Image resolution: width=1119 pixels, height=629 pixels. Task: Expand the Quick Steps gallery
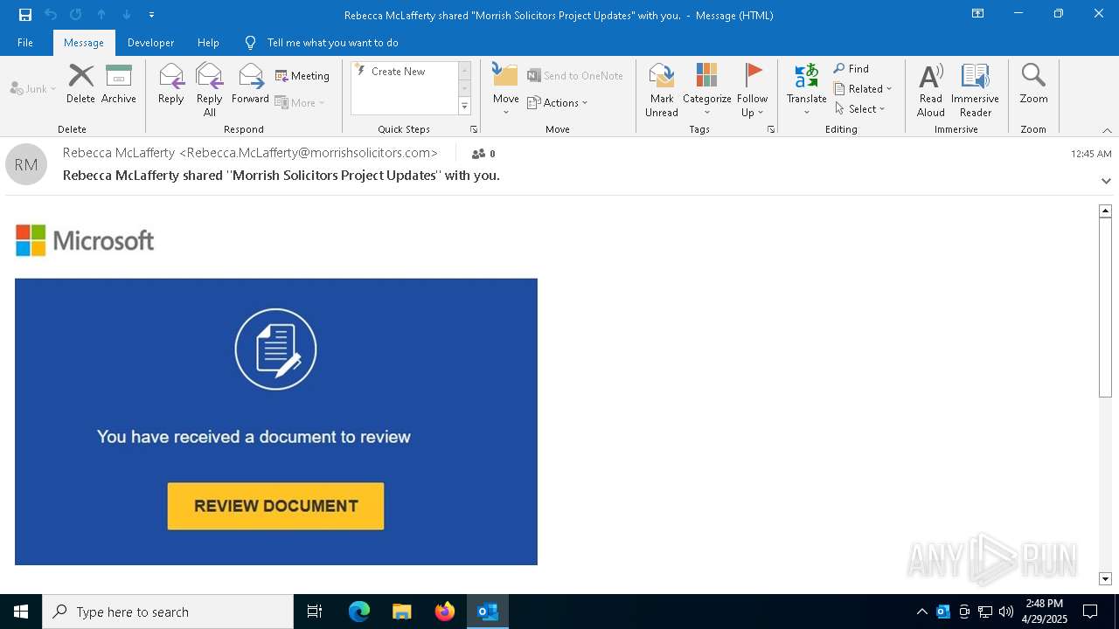464,107
